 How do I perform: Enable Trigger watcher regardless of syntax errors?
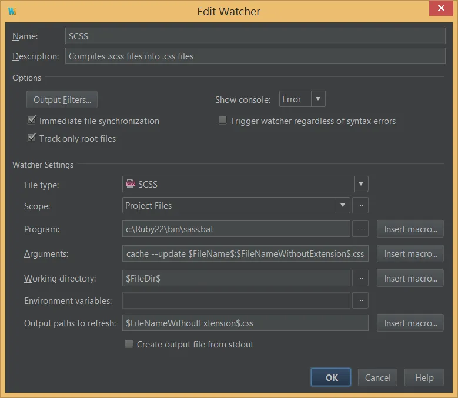tap(223, 120)
